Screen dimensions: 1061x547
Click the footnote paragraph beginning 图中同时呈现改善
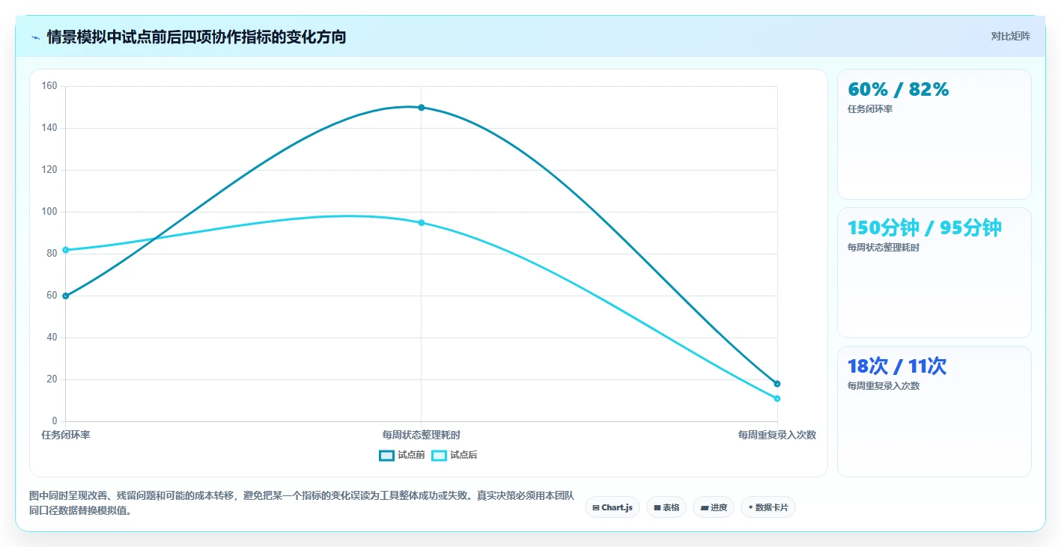tap(302, 504)
